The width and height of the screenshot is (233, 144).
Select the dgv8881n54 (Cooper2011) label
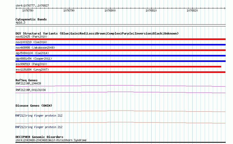point(34,59)
